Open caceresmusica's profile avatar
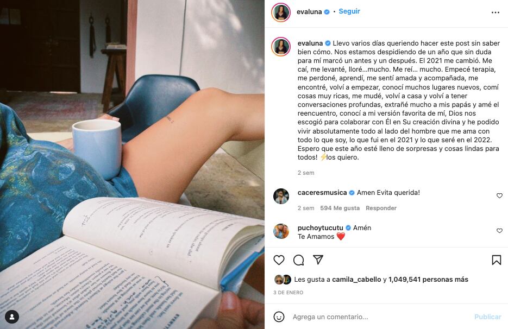The height and width of the screenshot is (329, 508). [x=281, y=196]
